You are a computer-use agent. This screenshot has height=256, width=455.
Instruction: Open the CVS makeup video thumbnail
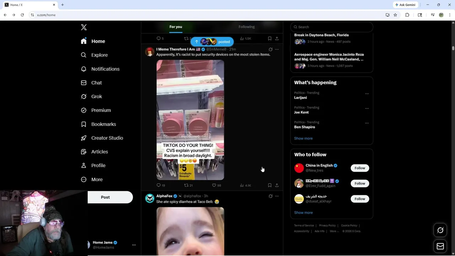[x=190, y=120]
